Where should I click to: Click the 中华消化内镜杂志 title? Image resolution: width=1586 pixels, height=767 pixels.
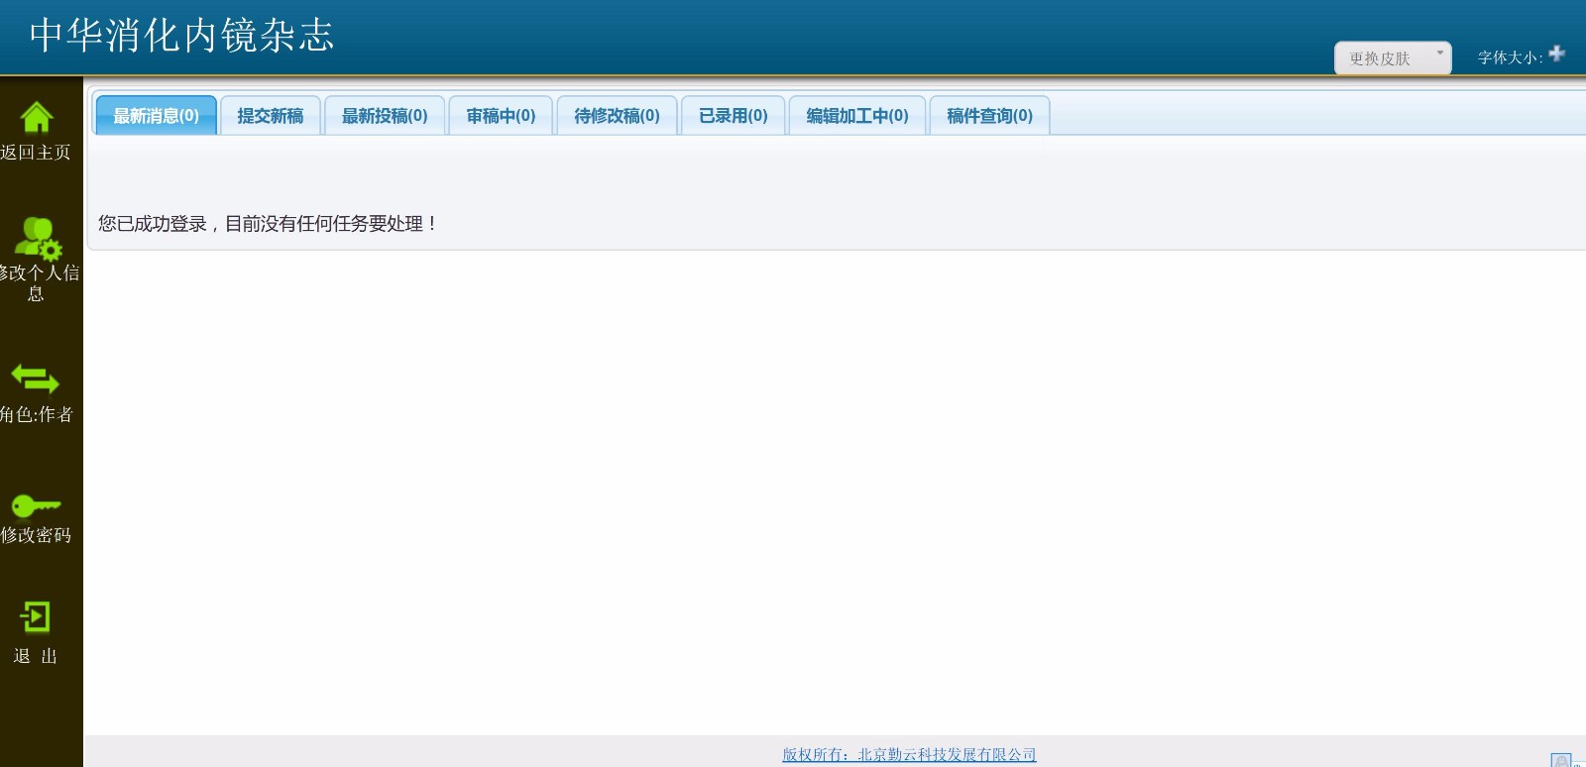click(181, 36)
